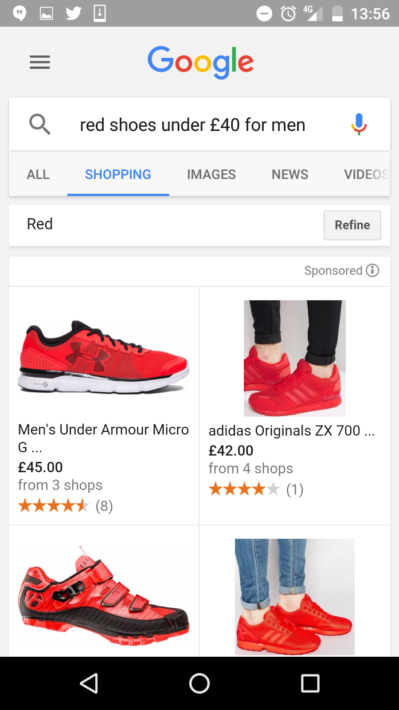
Task: Open the recent apps overview
Action: 310,683
